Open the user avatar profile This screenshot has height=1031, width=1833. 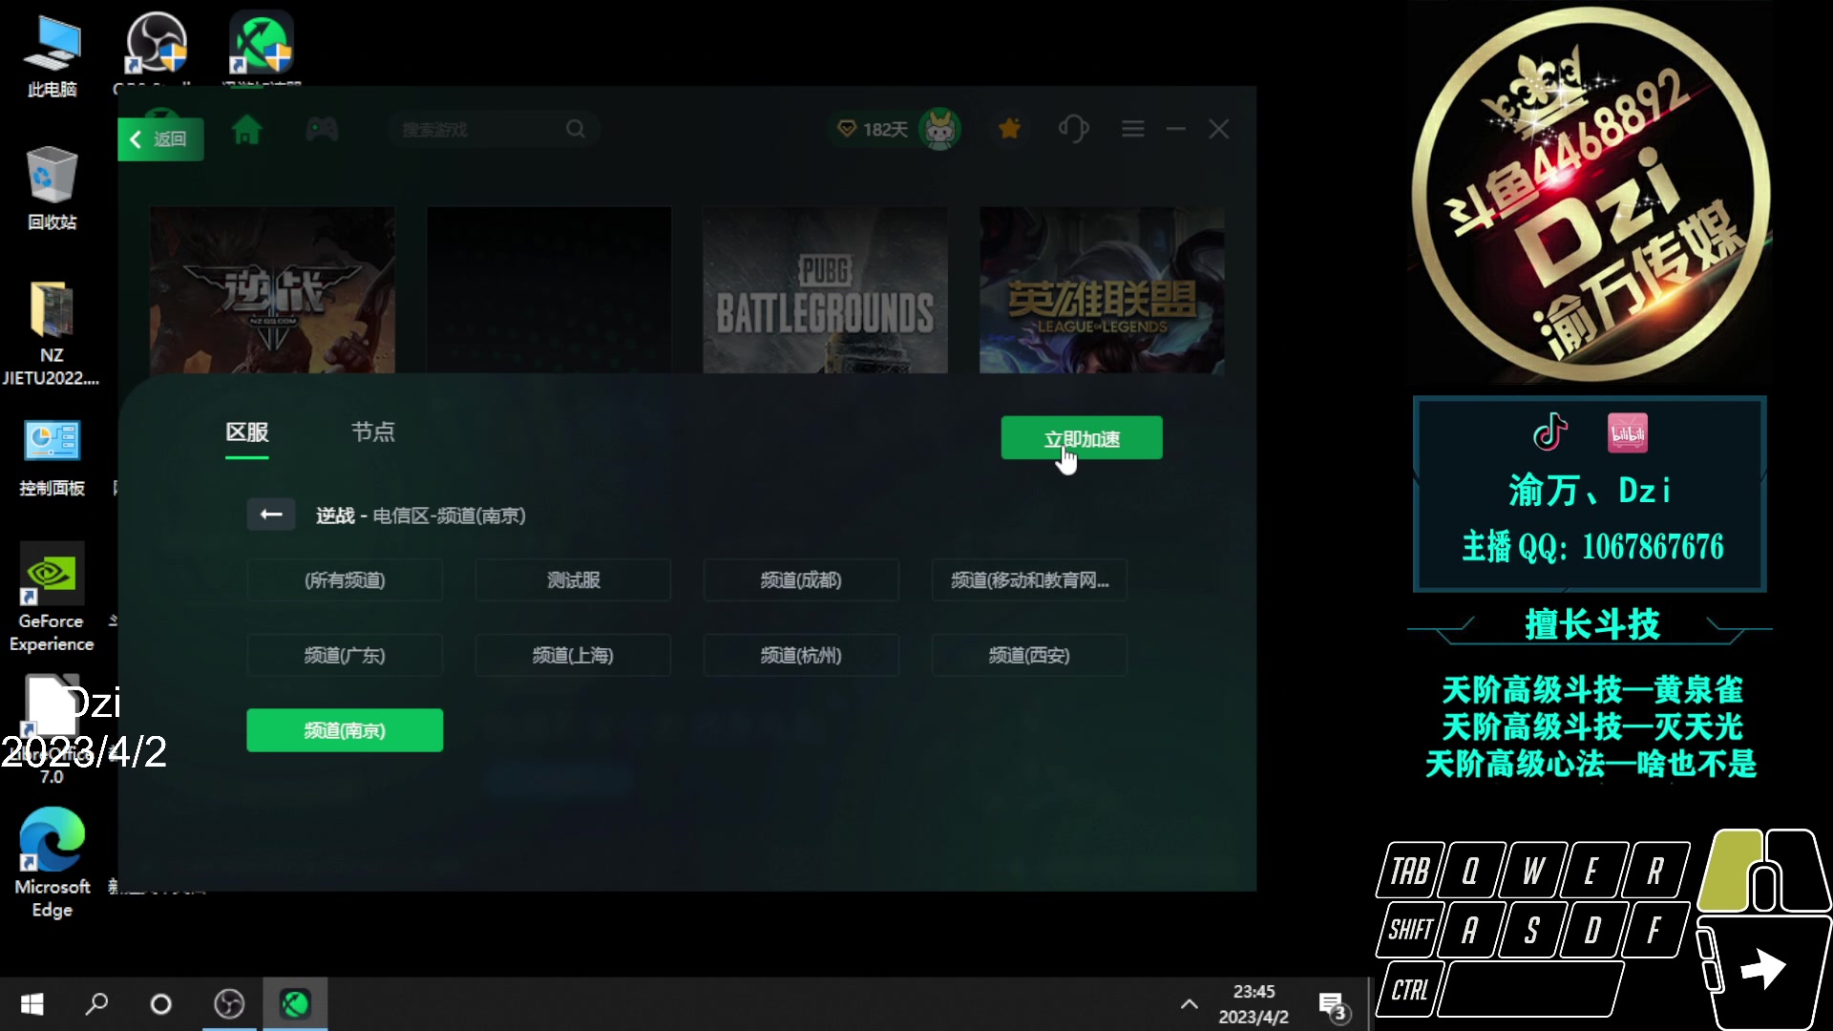coord(940,129)
